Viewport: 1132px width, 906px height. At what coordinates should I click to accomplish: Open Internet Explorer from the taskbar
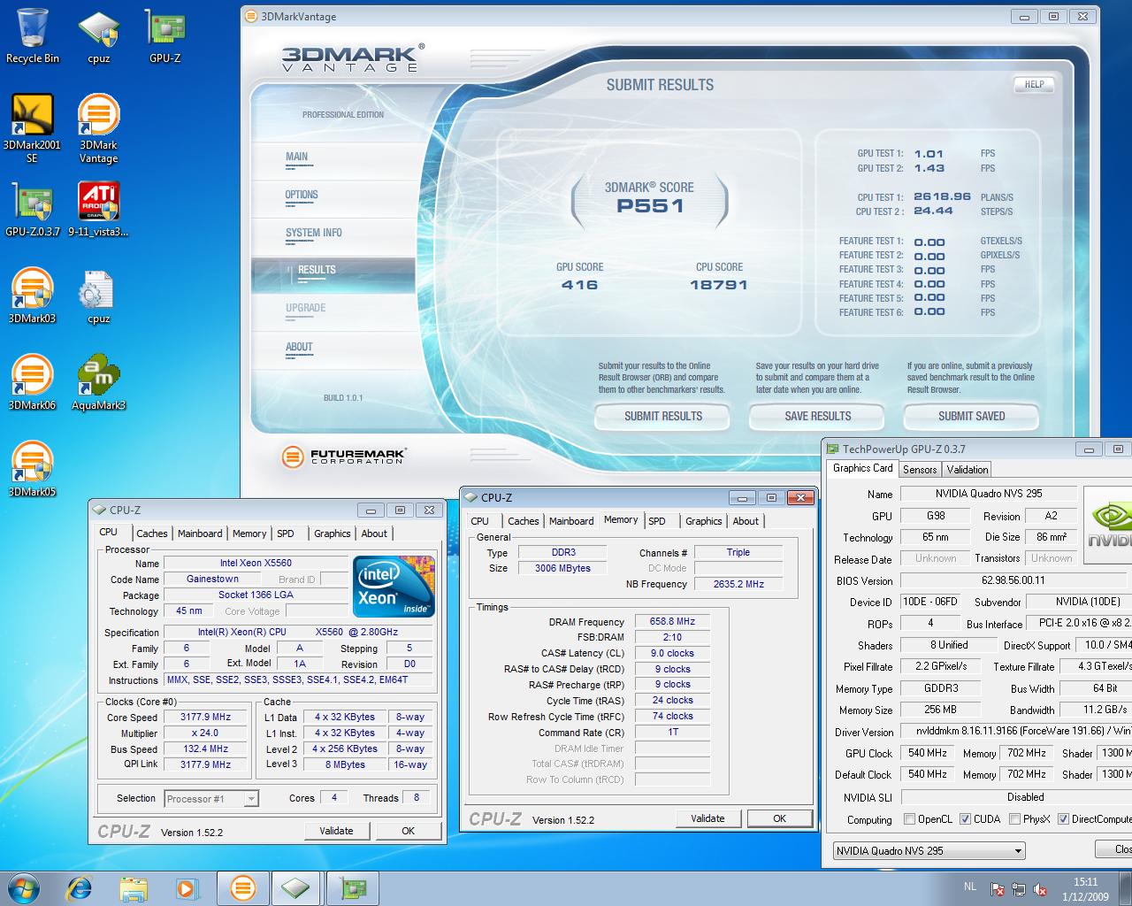point(80,887)
